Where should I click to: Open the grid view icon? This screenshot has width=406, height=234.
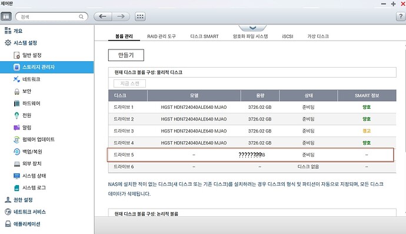click(x=140, y=16)
